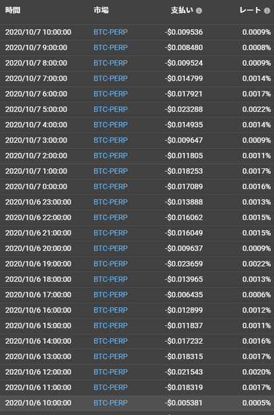Viewport: 274px width, 415px height.
Task: Click the 市場 column header
Action: [101, 10]
